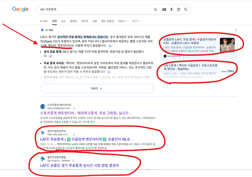The width and height of the screenshot is (252, 177).
Task: Start voice search with the microphone icon
Action: [171, 9]
